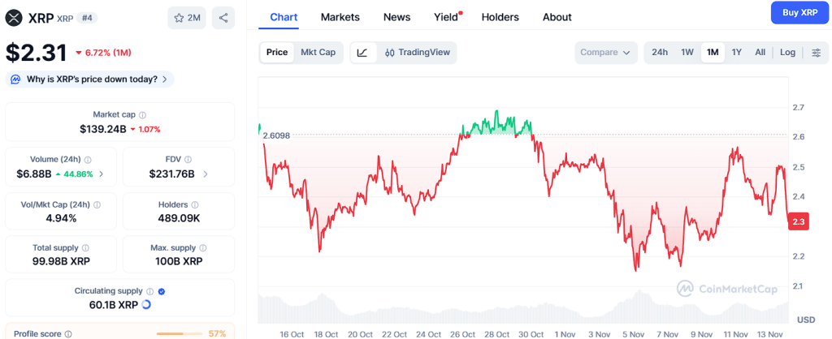This screenshot has height=339, width=832.
Task: Switch to the Holders tab
Action: tap(500, 17)
